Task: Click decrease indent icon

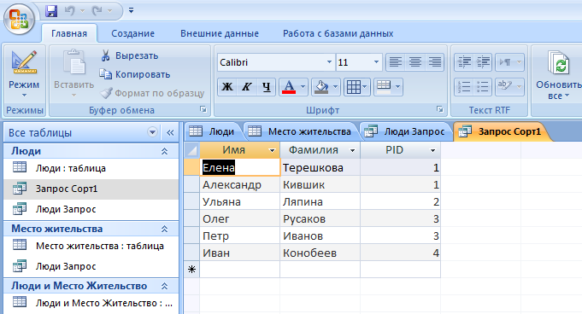Action: [x=464, y=62]
